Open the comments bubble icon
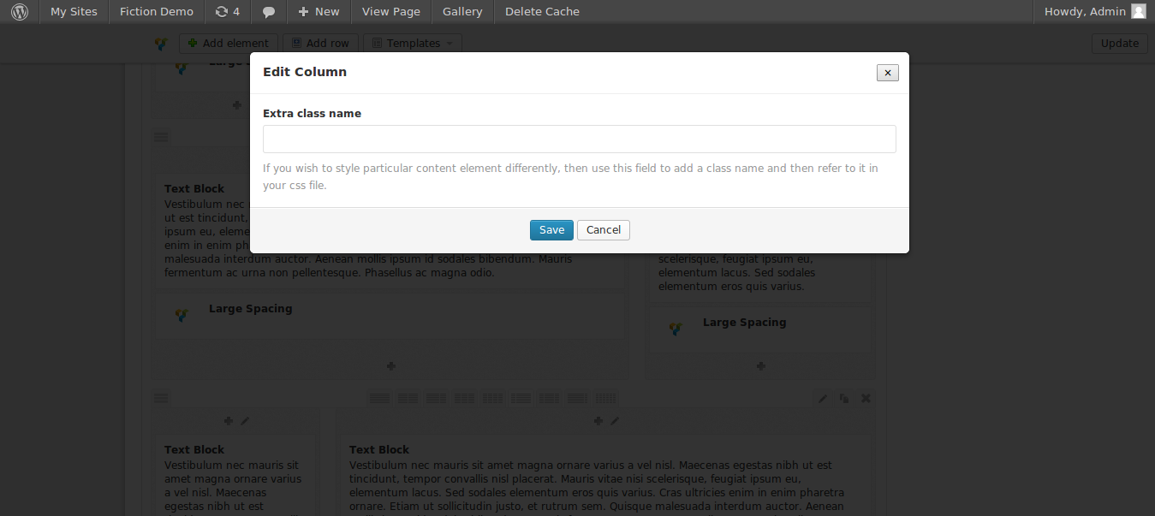 [269, 12]
